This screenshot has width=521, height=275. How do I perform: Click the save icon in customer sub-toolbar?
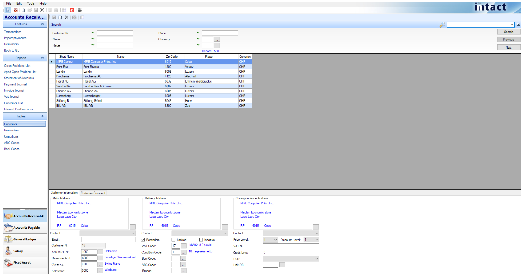[54, 17]
